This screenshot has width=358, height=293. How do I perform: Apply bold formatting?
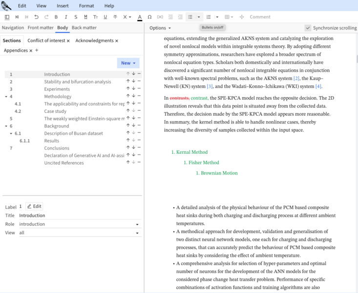point(56,17)
